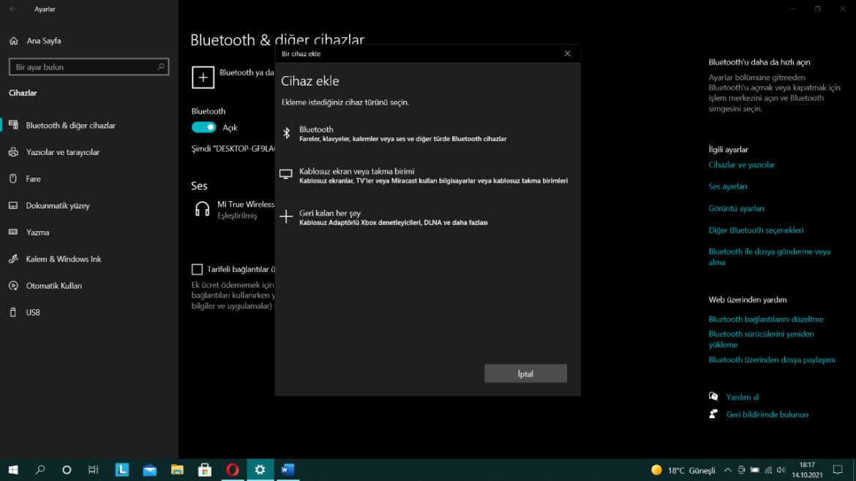This screenshot has height=481, width=856.
Task: Expand hidden icons in the system tray
Action: pos(727,470)
